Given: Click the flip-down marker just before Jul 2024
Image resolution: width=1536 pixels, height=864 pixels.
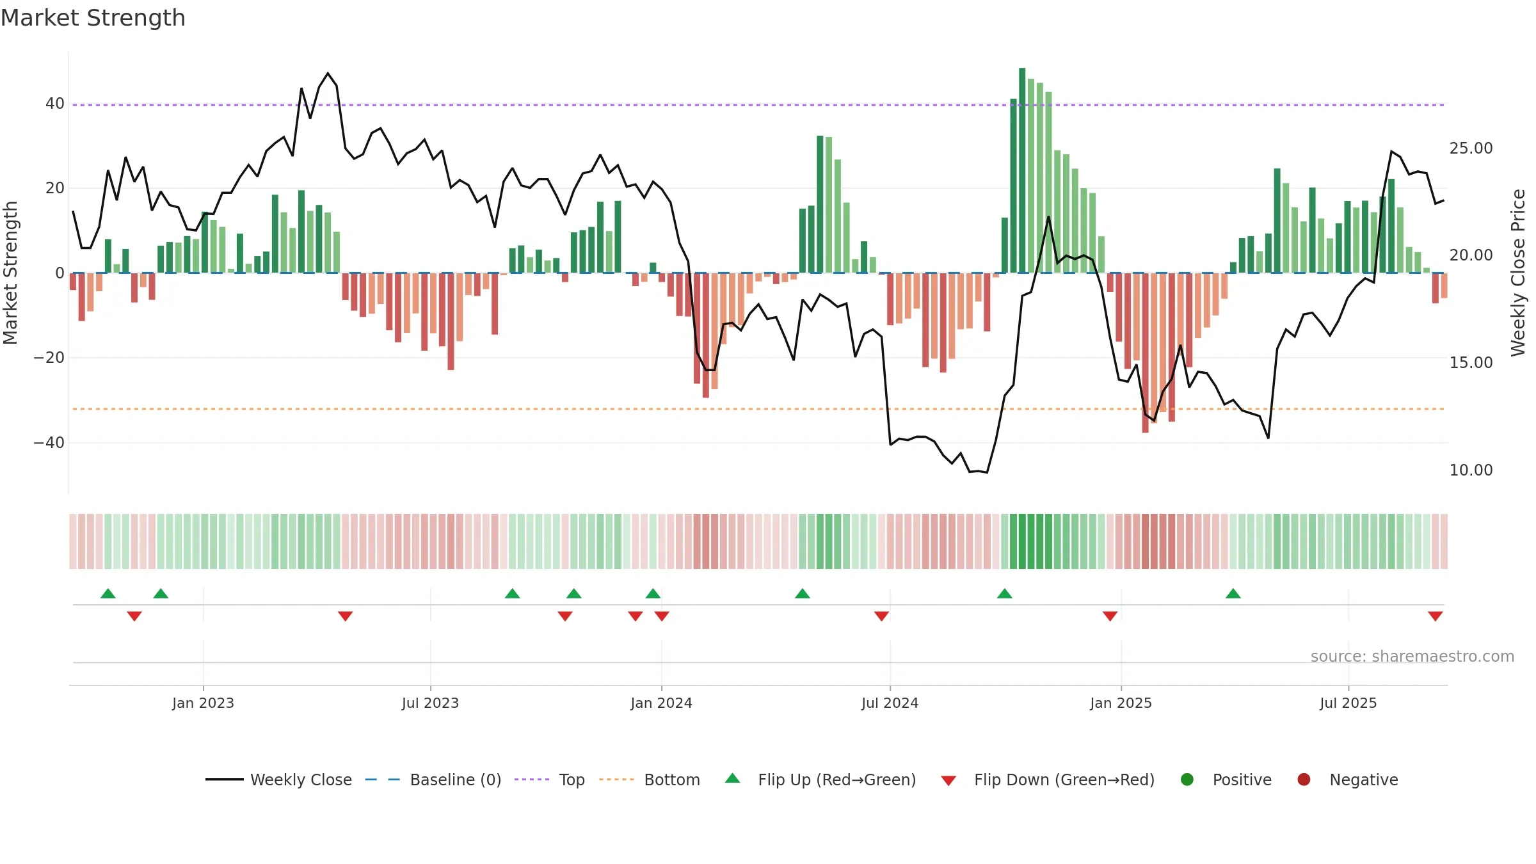Looking at the screenshot, I should point(881,616).
